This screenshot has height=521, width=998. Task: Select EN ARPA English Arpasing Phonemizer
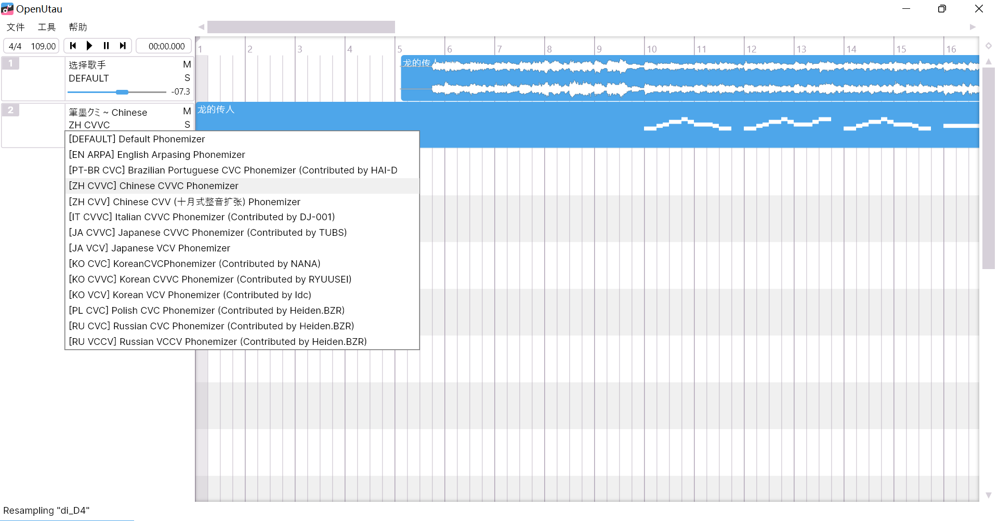click(242, 155)
